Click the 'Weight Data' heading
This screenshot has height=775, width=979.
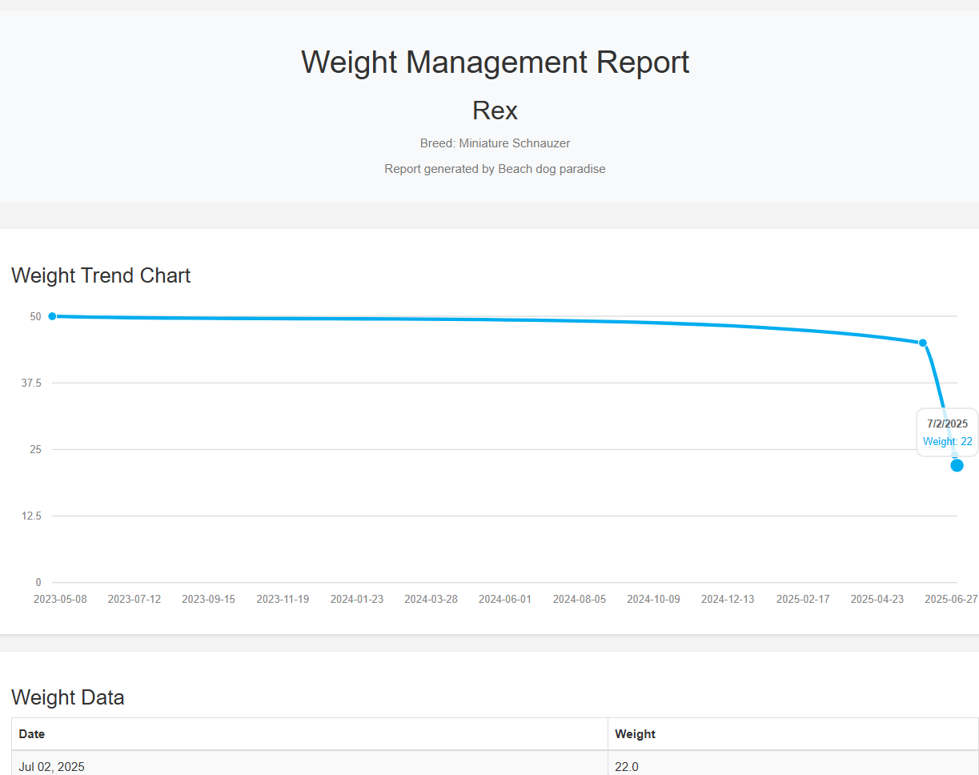68,697
